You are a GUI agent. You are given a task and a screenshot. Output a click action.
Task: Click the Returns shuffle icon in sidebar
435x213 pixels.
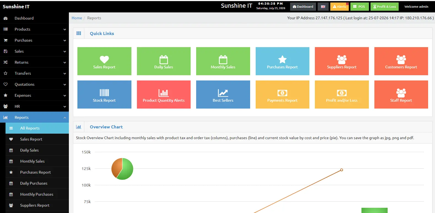tap(6, 62)
